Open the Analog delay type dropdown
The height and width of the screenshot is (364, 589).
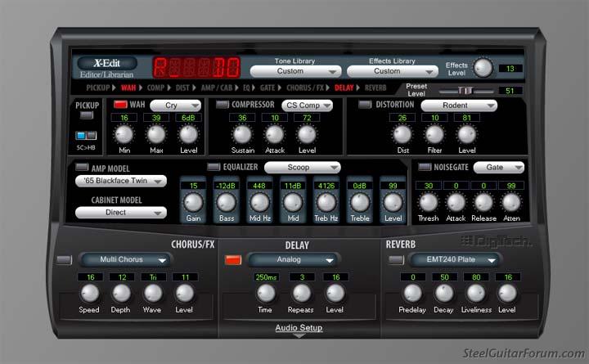[x=293, y=259]
